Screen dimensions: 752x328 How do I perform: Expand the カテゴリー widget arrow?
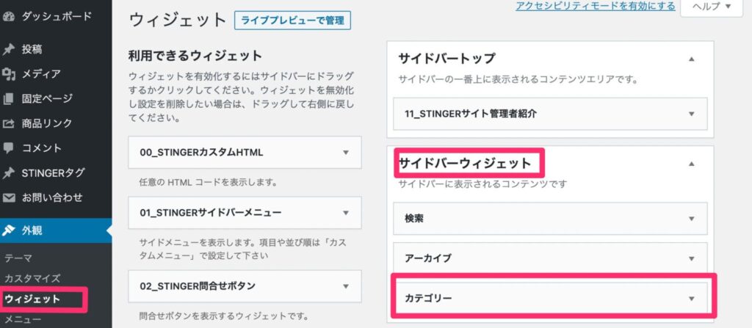[x=691, y=298]
